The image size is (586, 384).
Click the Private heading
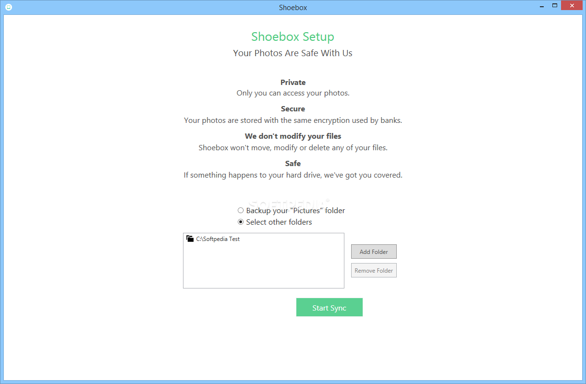pos(293,82)
